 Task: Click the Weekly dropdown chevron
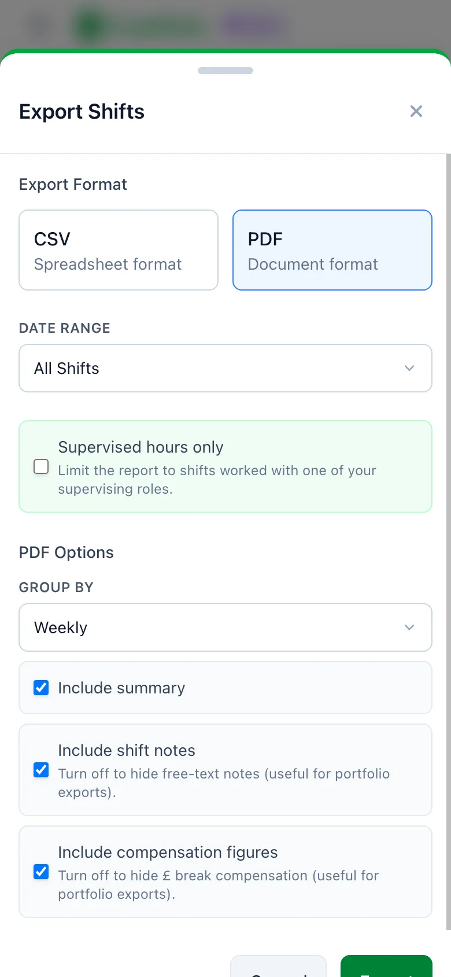[x=409, y=627]
